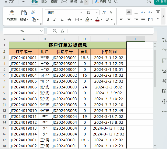167x149 pixels.
Task: Click the zoom icon beside fx
Action: pos(55,31)
